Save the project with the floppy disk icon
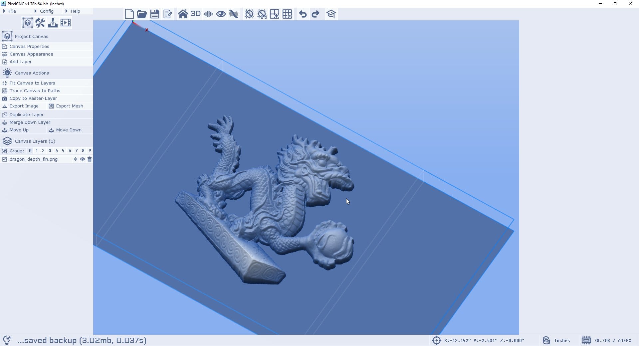This screenshot has width=639, height=346. (x=154, y=14)
